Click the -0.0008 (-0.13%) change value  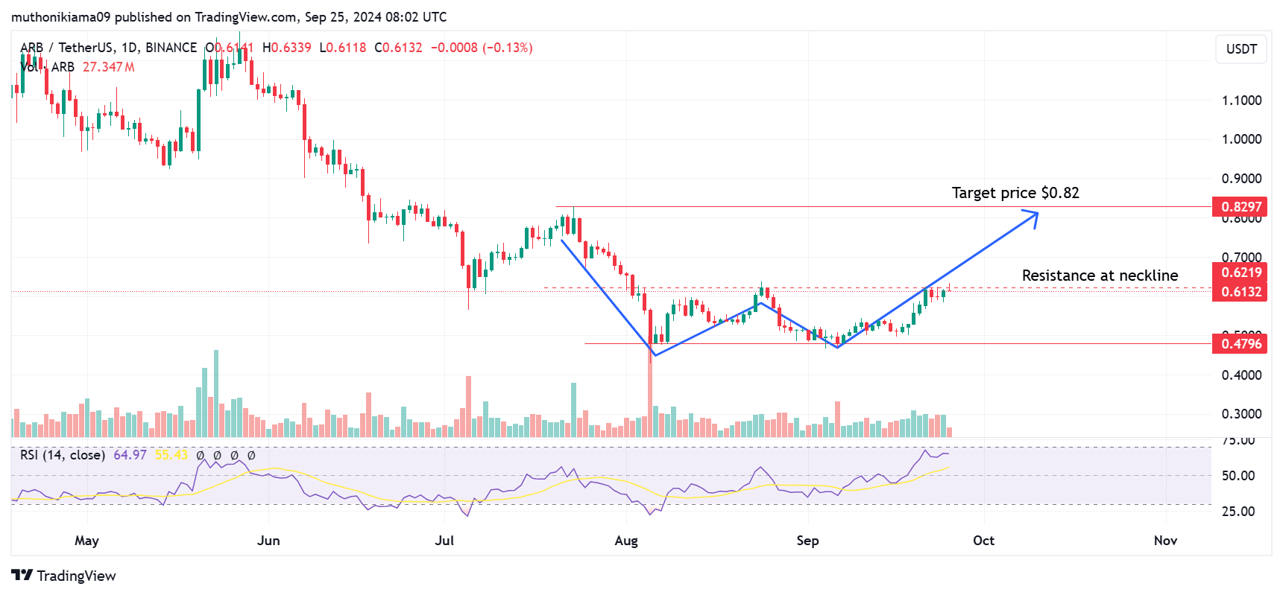click(482, 48)
